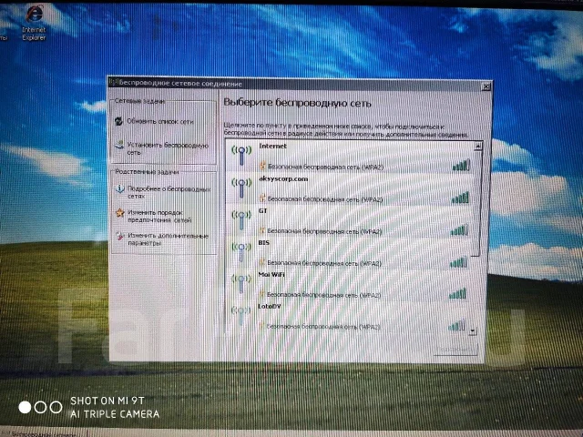The height and width of the screenshot is (437, 583).
Task: Select the 'BIS' network name
Action: [x=263, y=243]
